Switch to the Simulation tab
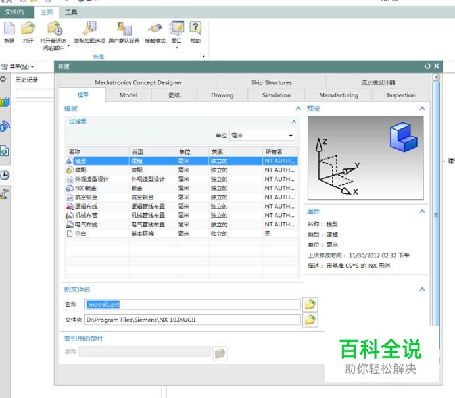Viewport: 455px width, 398px height. (x=276, y=95)
